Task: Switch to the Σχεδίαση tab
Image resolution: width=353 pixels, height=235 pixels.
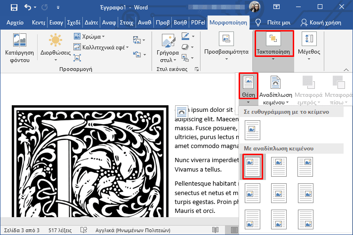Action: pyautogui.click(x=73, y=23)
